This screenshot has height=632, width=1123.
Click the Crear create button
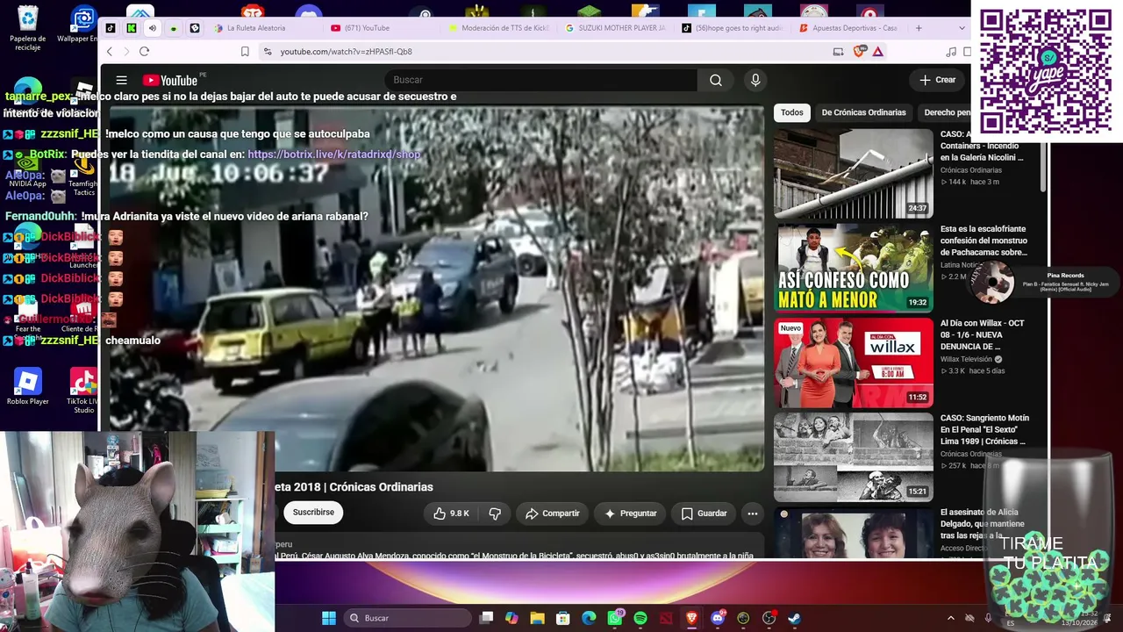click(x=938, y=80)
